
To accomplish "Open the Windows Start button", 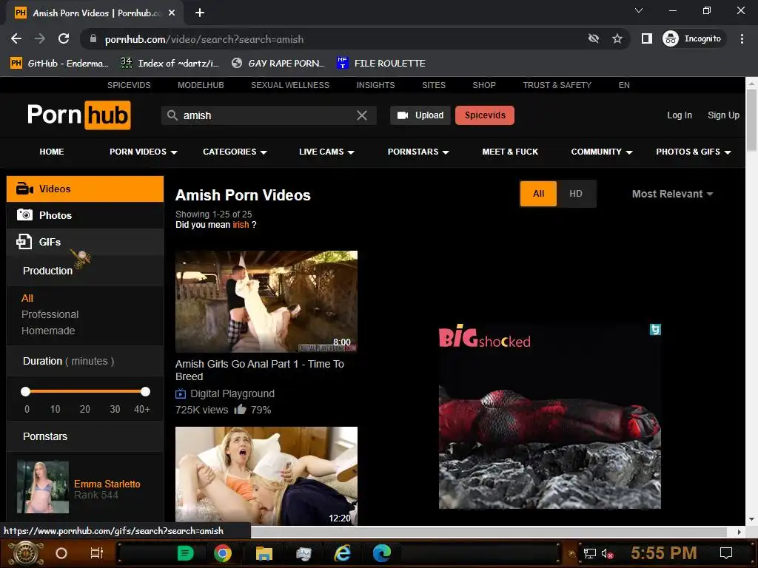I will 26,553.
